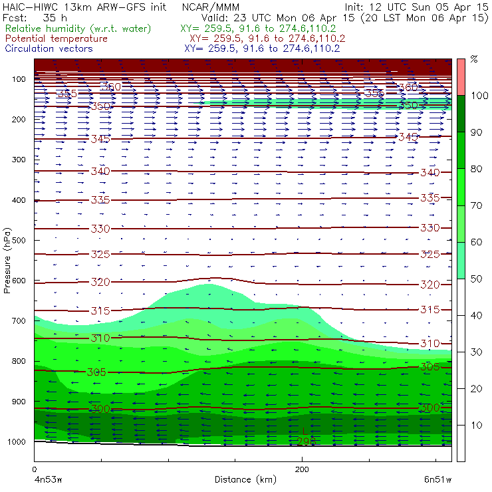Click the '%' unit label above colorbar
This screenshot has width=492, height=492.
[474, 59]
